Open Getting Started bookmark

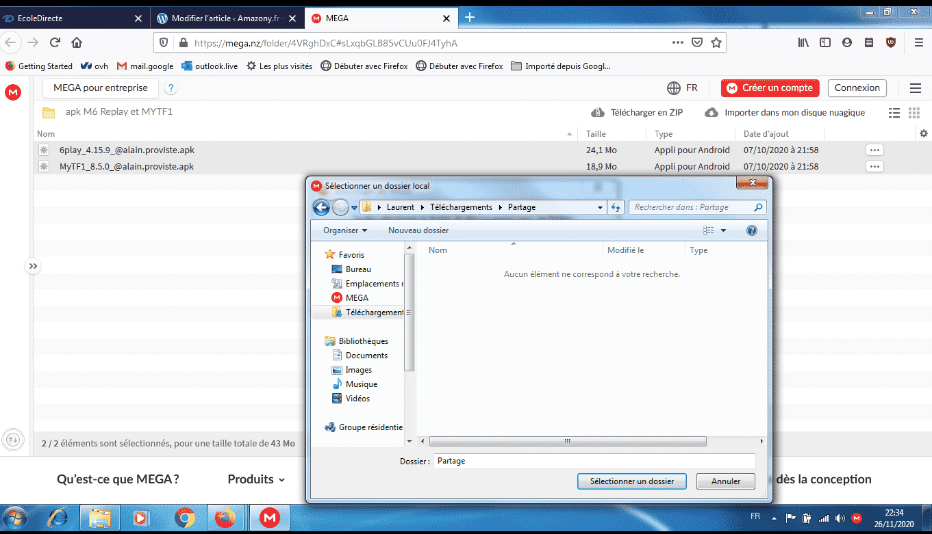[39, 66]
